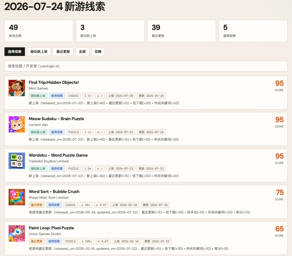Switch to the 疑似新上架 filter tab

coord(39,52)
